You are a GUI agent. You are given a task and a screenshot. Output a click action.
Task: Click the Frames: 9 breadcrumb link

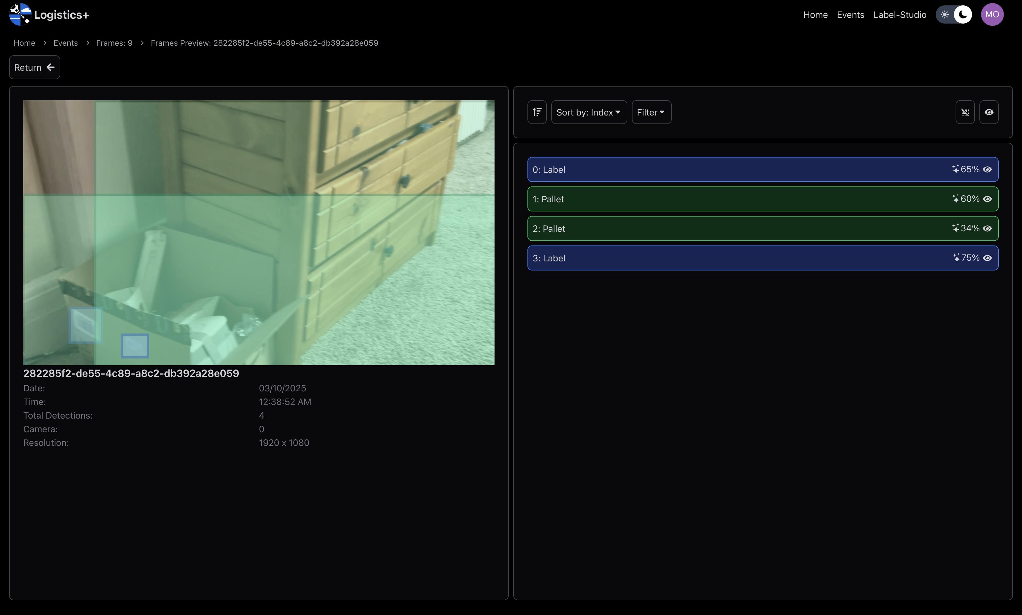click(x=114, y=43)
